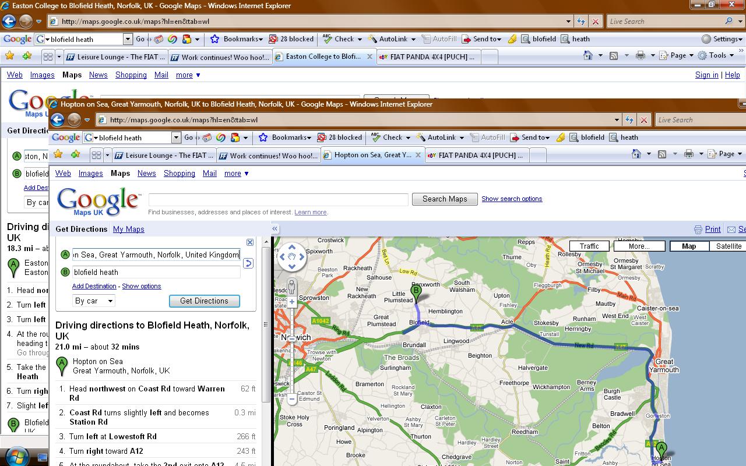Refresh the page in the front Hopton window
Viewport: 746px width, 466px height.
coord(629,120)
